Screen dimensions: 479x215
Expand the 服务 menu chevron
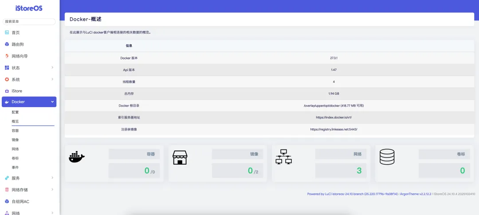click(52, 178)
